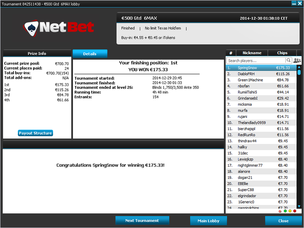Select player micksmia row
Viewport: 304px width, 228px height.
tap(261, 104)
